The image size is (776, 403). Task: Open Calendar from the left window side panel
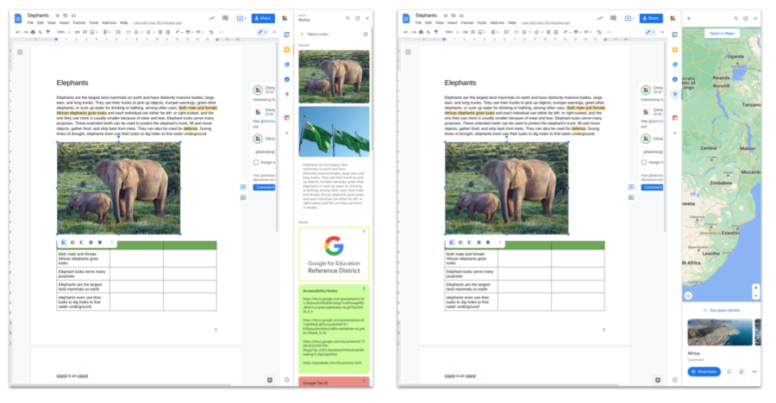(287, 34)
